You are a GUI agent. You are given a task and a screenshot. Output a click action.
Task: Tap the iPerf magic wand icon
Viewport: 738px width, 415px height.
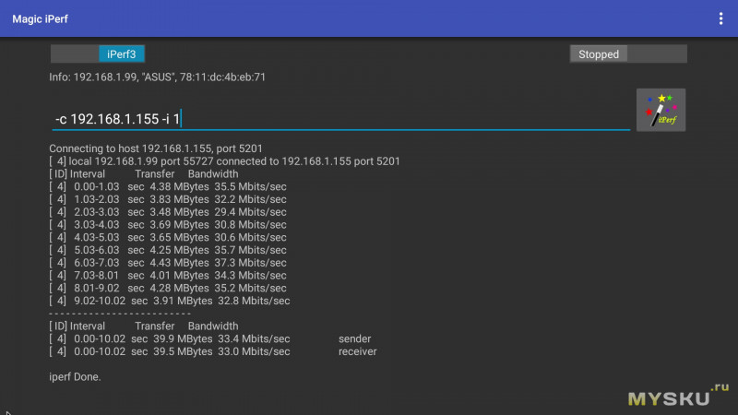tap(661, 110)
